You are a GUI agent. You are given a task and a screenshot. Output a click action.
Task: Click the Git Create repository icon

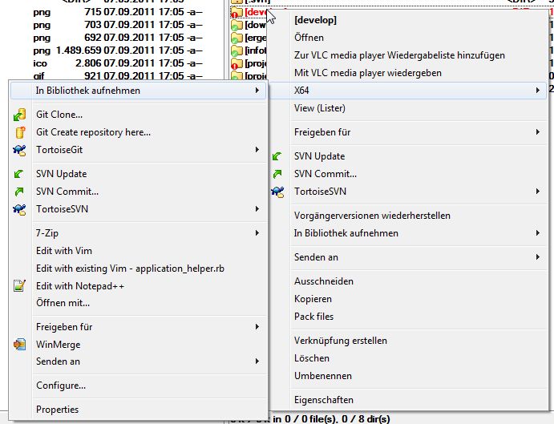tap(20, 132)
